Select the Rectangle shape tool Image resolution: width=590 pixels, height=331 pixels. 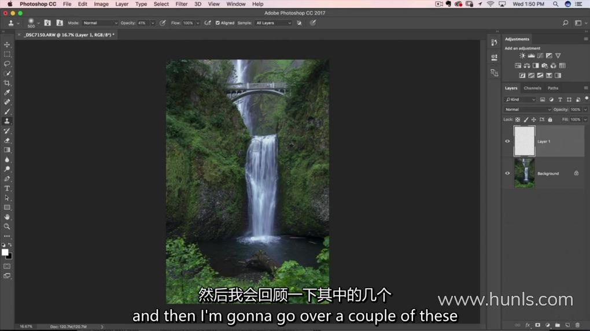point(7,207)
